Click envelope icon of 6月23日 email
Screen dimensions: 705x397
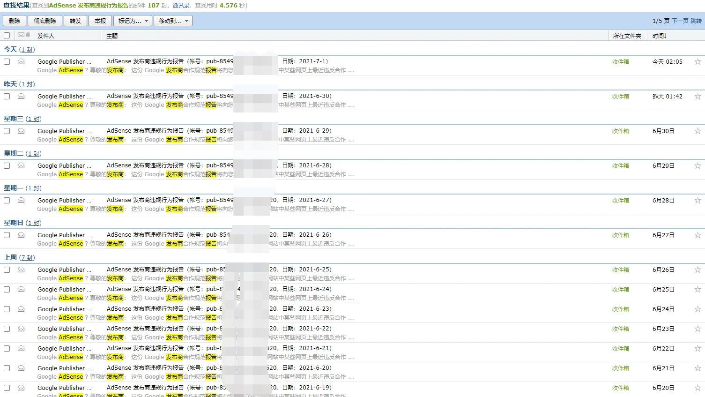[x=21, y=329]
